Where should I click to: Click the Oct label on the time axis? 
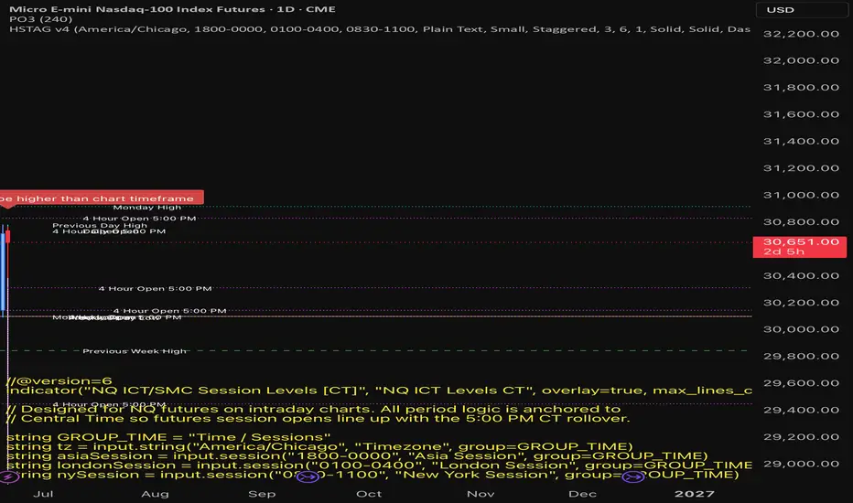(369, 494)
